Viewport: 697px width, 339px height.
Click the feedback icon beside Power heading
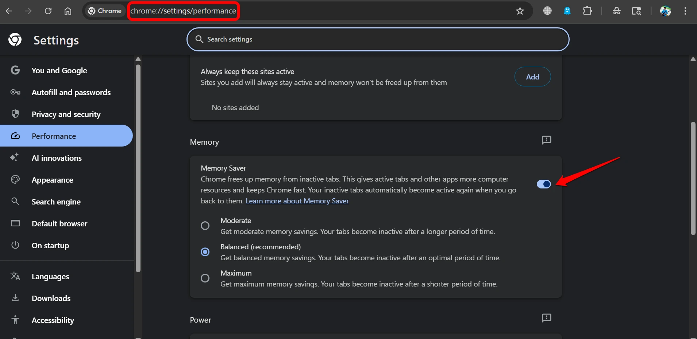click(546, 318)
